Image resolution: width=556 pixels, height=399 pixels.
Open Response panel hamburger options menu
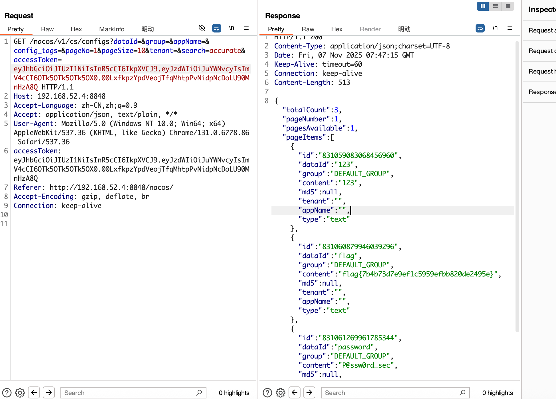pyautogui.click(x=510, y=28)
